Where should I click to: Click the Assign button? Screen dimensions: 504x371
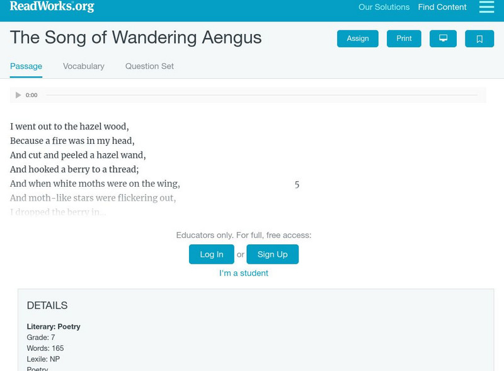(x=357, y=38)
